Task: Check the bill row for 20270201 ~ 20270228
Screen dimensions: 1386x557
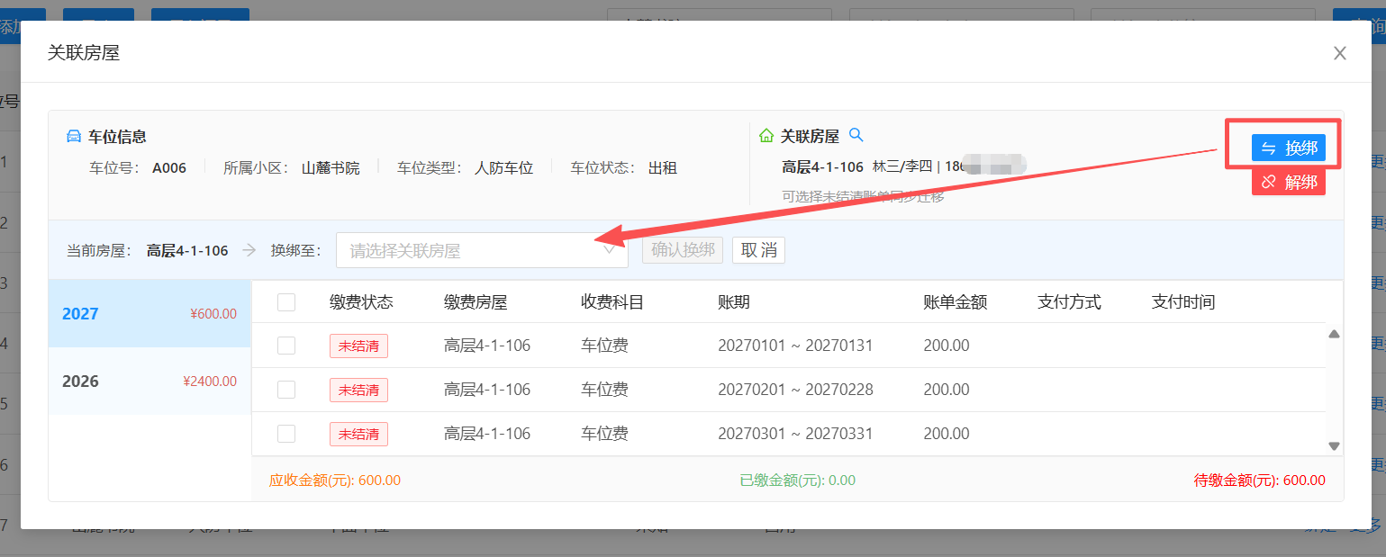Action: (286, 390)
